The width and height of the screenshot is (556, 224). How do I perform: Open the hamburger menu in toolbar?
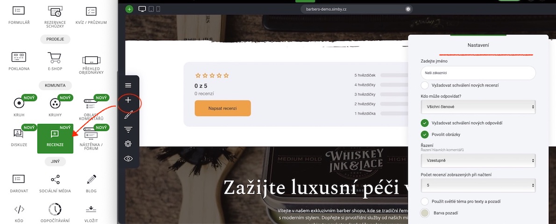pos(128,85)
